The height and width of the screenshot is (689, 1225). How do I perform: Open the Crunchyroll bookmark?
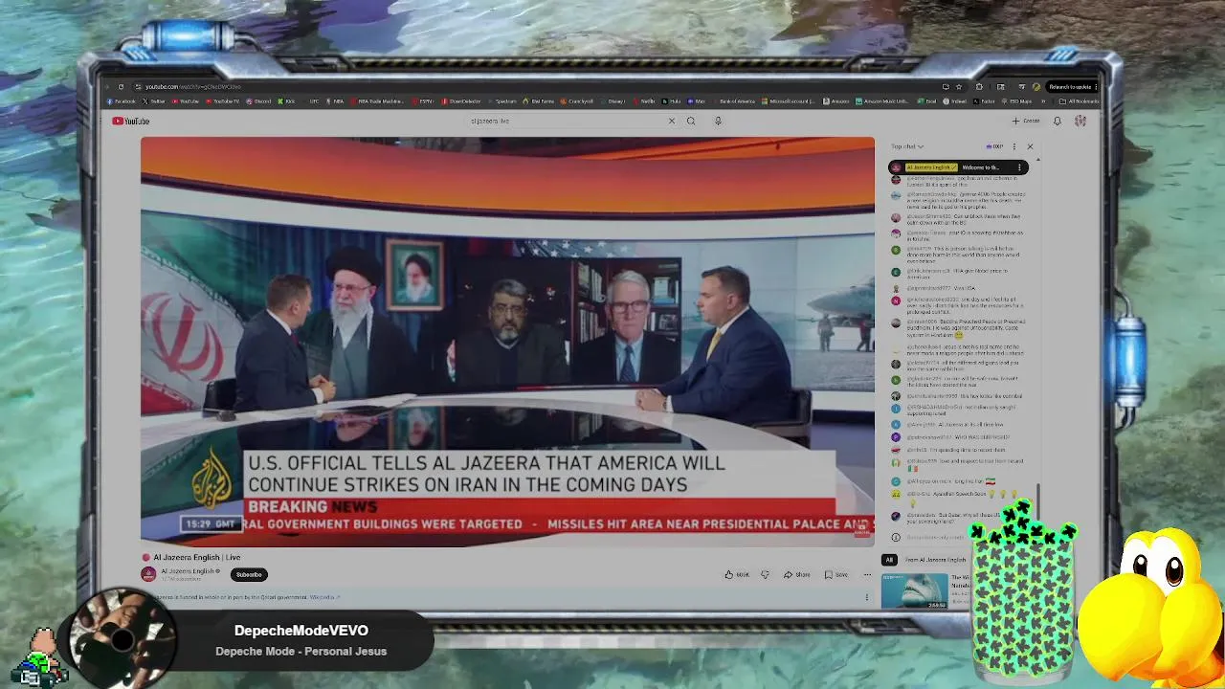tap(576, 101)
